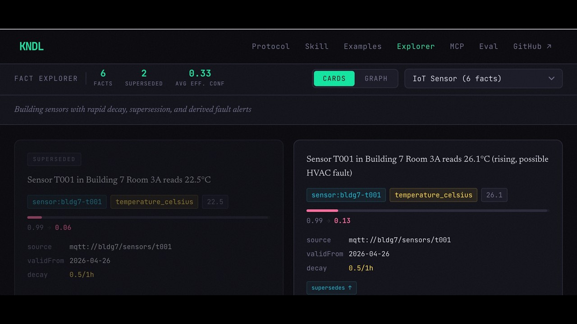Click decay 0.5/1h on the superseded card
577x324 pixels.
pos(82,275)
